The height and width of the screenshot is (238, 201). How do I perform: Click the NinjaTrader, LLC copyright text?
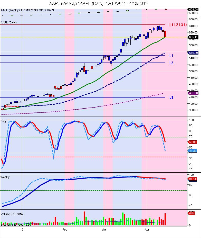tap(16, 225)
